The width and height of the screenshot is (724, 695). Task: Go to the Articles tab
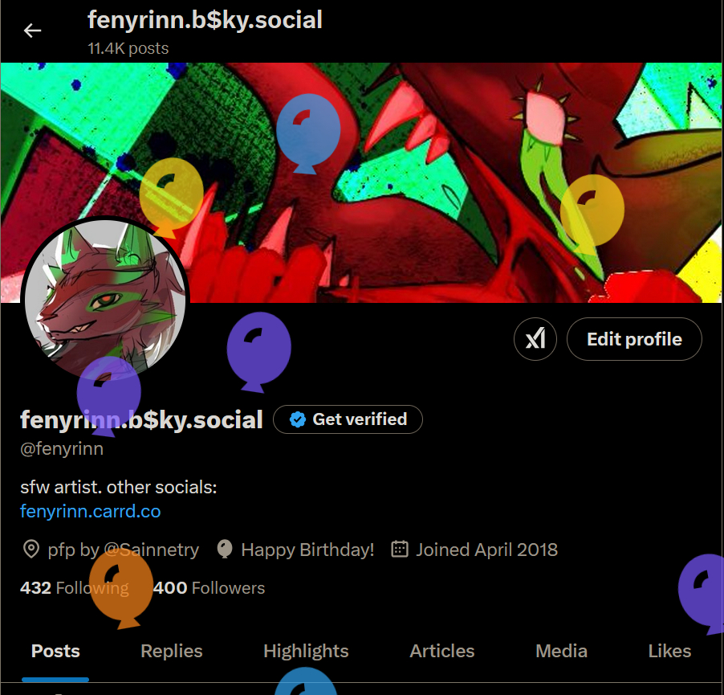(442, 651)
